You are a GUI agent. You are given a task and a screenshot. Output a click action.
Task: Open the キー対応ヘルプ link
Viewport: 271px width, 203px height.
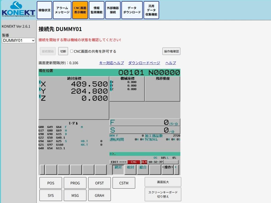coord(111,63)
